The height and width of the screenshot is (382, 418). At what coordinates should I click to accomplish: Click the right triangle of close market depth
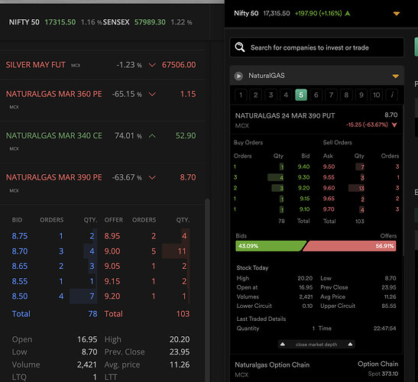[350, 344]
